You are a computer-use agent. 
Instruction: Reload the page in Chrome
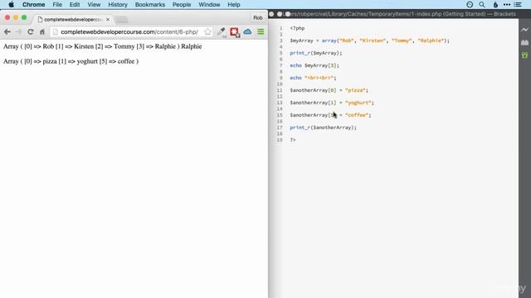[x=31, y=31]
